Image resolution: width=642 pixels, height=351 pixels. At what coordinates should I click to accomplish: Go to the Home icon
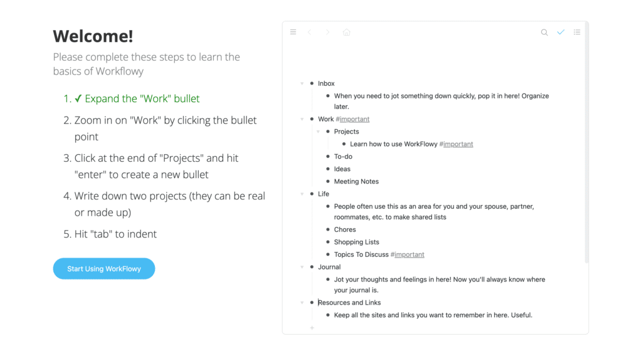tap(347, 32)
